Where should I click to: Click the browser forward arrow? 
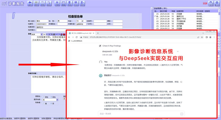click(73, 37)
